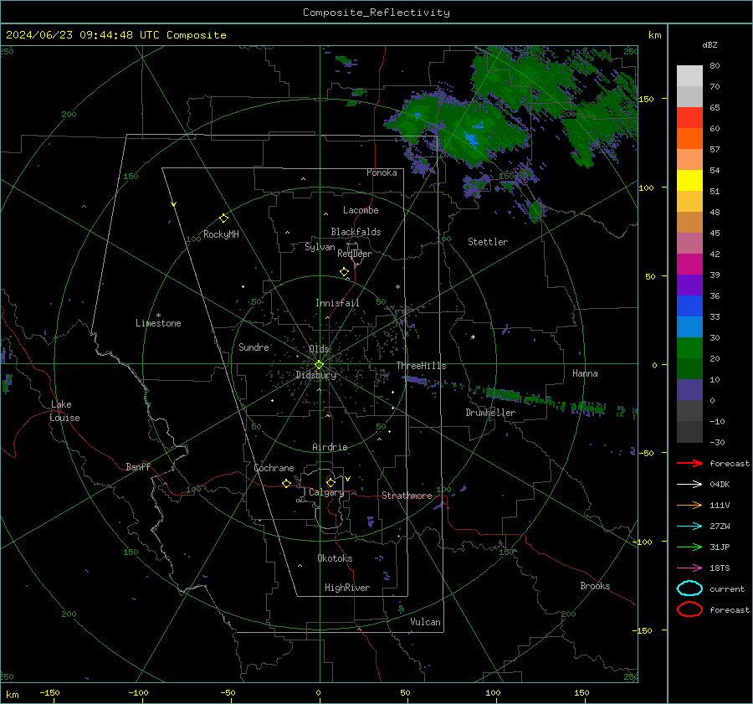The height and width of the screenshot is (704, 753).
Task: Click the 80 dBZ value in legend
Action: [x=715, y=66]
